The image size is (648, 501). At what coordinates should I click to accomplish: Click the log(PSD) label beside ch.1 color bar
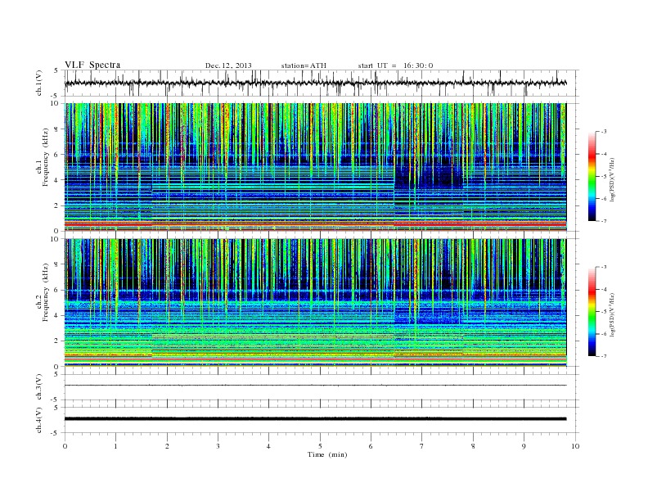614,180
